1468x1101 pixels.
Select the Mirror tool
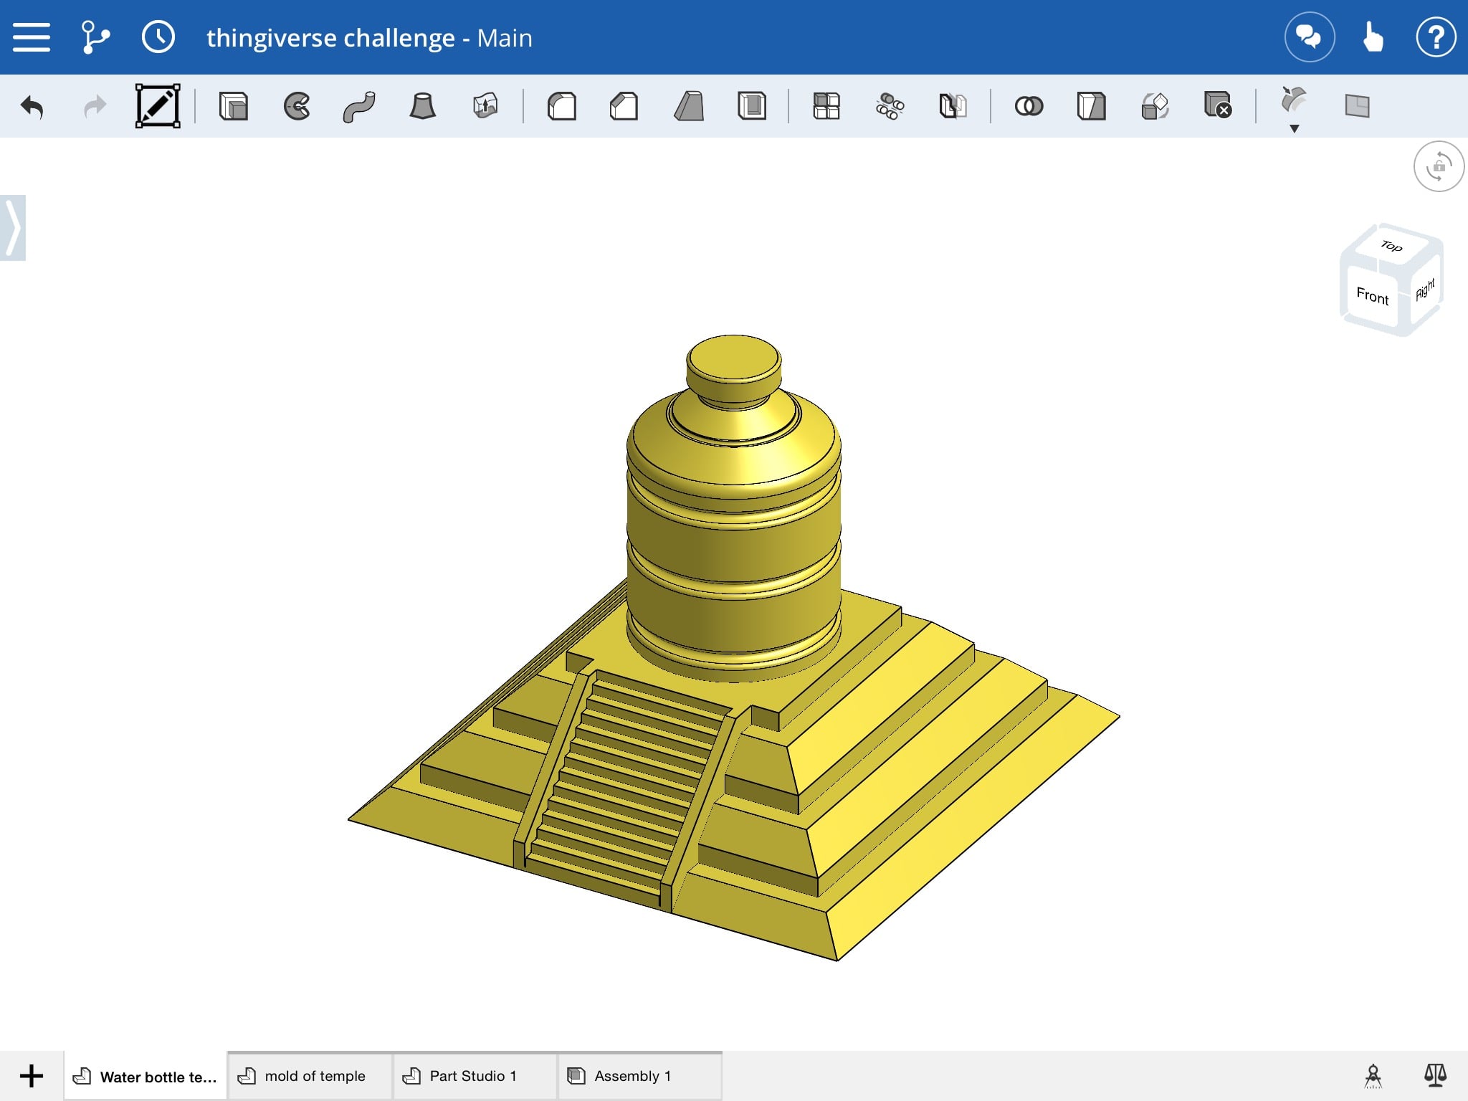click(953, 106)
